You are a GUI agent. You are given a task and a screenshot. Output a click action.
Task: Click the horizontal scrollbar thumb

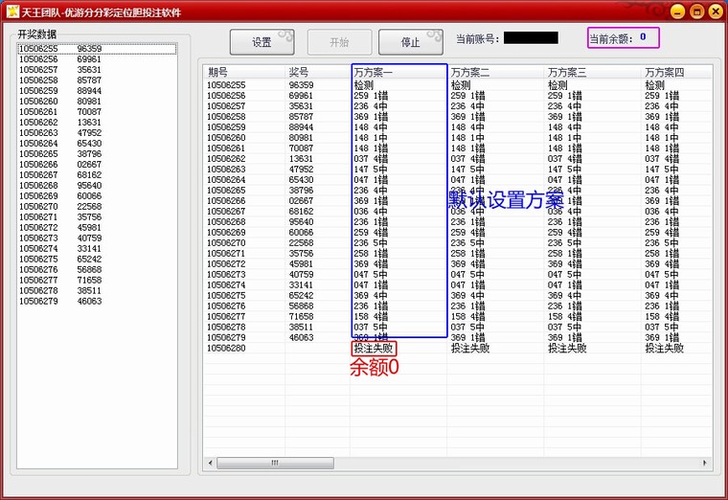[x=275, y=463]
